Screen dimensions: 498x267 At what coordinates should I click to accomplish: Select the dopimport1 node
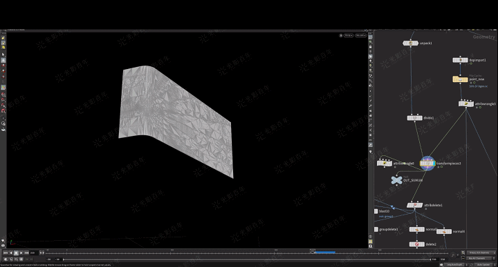pos(460,60)
